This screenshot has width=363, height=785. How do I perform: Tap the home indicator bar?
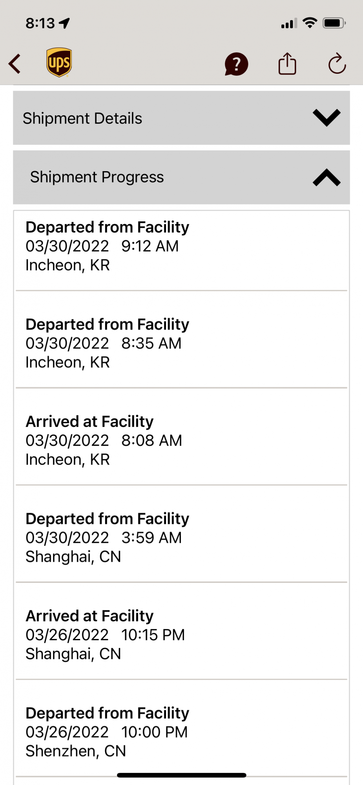tap(181, 775)
